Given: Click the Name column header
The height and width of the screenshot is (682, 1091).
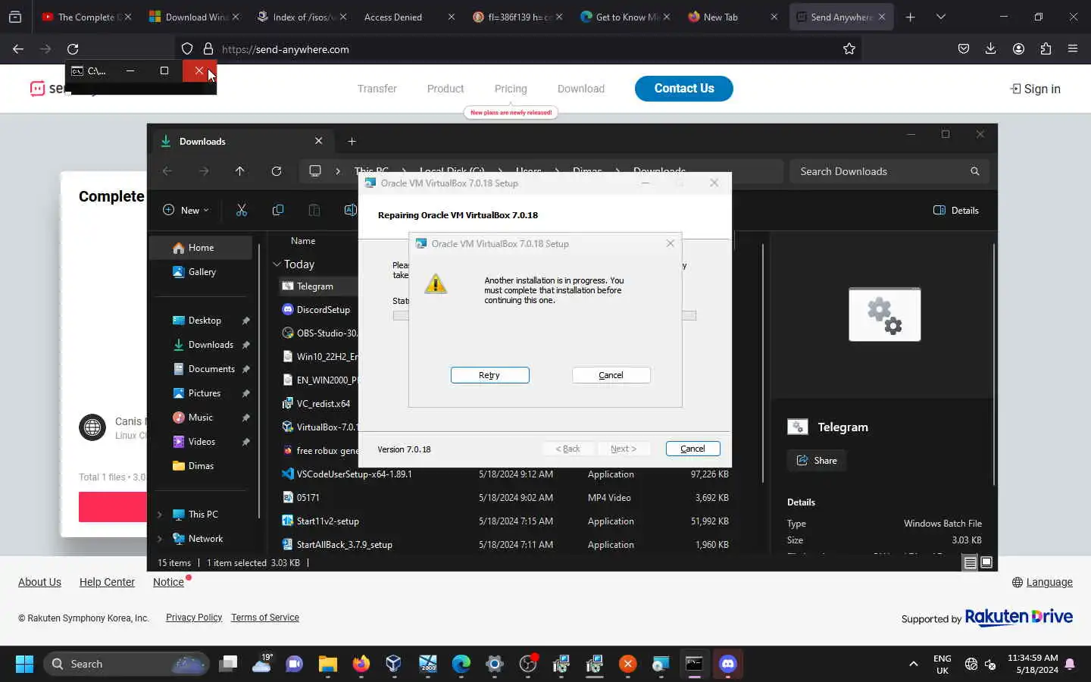Looking at the screenshot, I should 303,241.
